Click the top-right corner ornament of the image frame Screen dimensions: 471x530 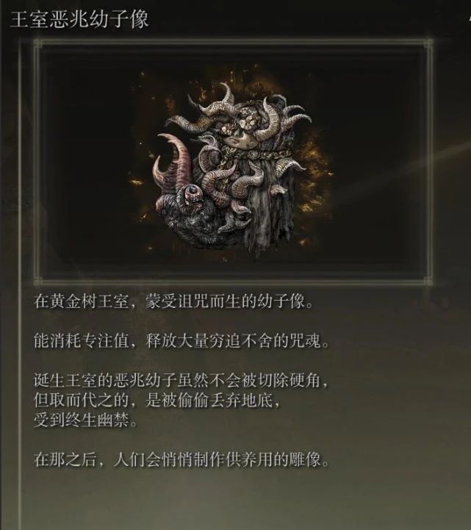[x=428, y=43]
